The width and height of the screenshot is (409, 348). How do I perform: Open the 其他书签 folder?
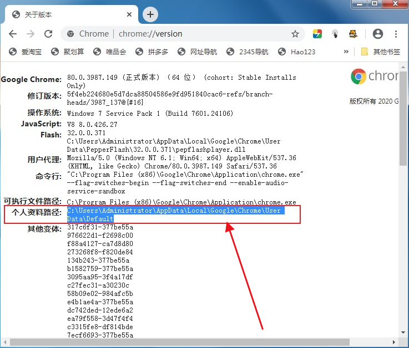point(380,52)
